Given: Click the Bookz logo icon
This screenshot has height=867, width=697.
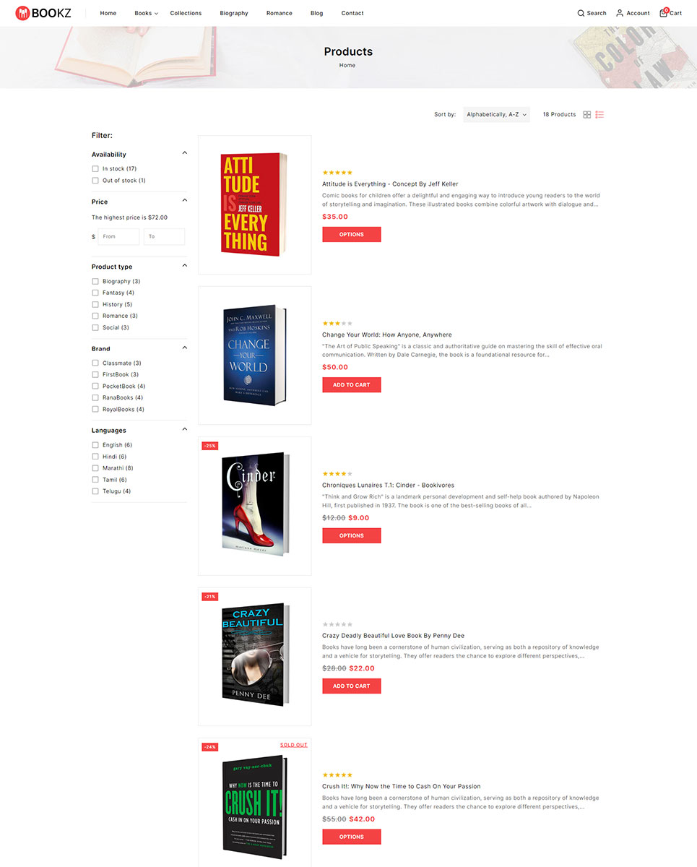Looking at the screenshot, I should (x=22, y=13).
